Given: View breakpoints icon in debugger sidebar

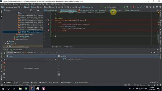Looking at the screenshot, I should click(x=4, y=67).
